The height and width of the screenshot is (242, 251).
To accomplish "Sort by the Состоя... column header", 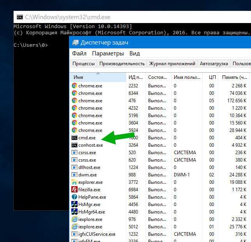I will coord(158,77).
